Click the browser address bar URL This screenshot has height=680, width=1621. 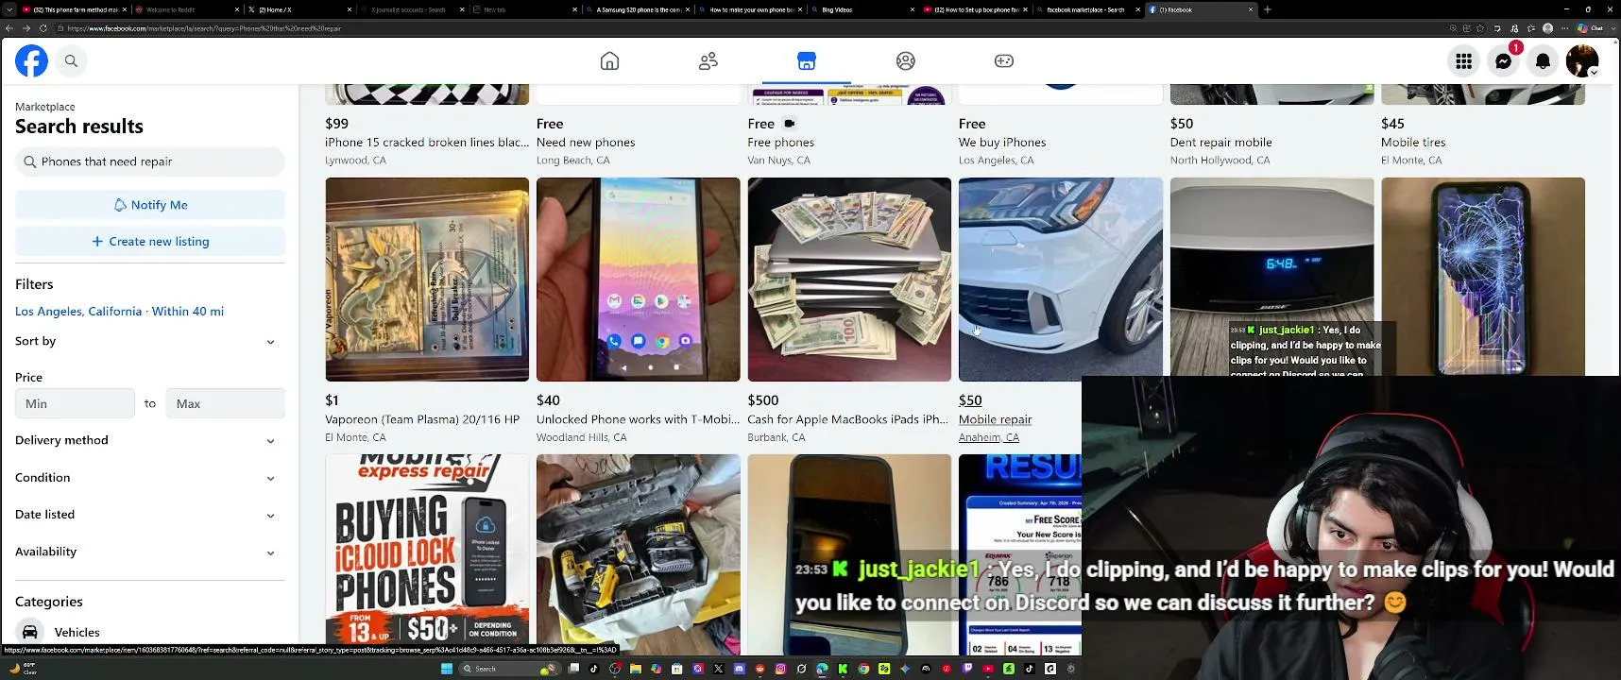(205, 28)
